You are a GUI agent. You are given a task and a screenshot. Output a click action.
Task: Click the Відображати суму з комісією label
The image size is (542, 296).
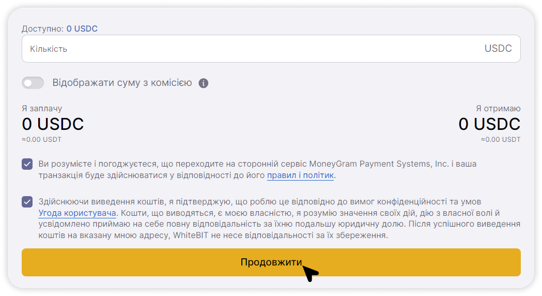[122, 83]
